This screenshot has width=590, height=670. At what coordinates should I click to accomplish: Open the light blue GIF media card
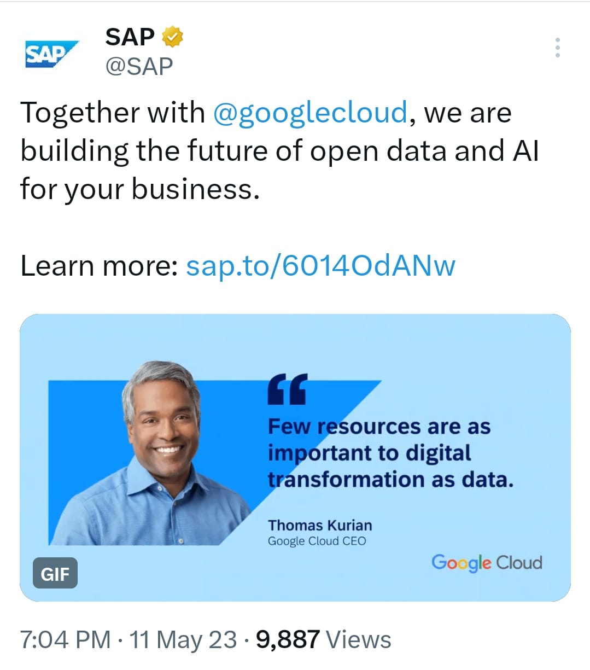(x=295, y=458)
